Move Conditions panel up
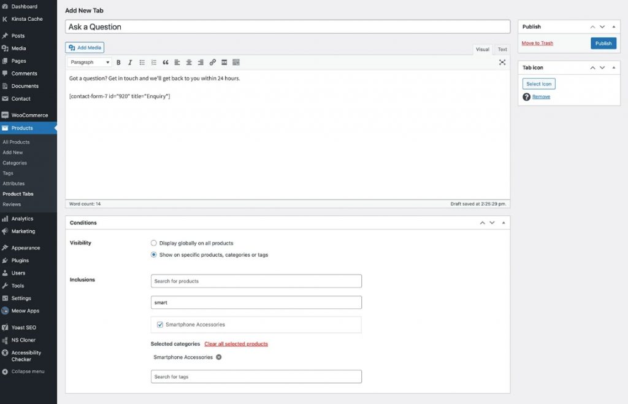The width and height of the screenshot is (628, 404). [x=482, y=223]
